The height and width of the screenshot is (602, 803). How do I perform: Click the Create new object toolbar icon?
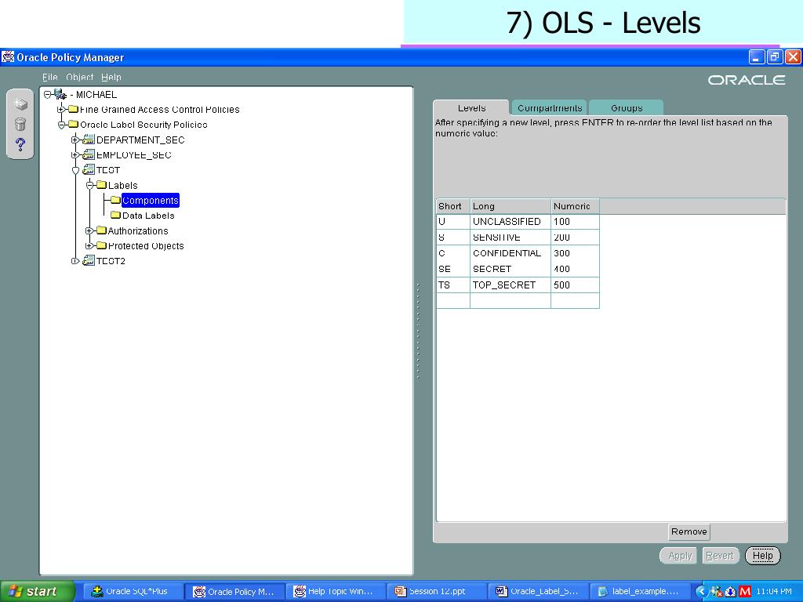pos(20,104)
